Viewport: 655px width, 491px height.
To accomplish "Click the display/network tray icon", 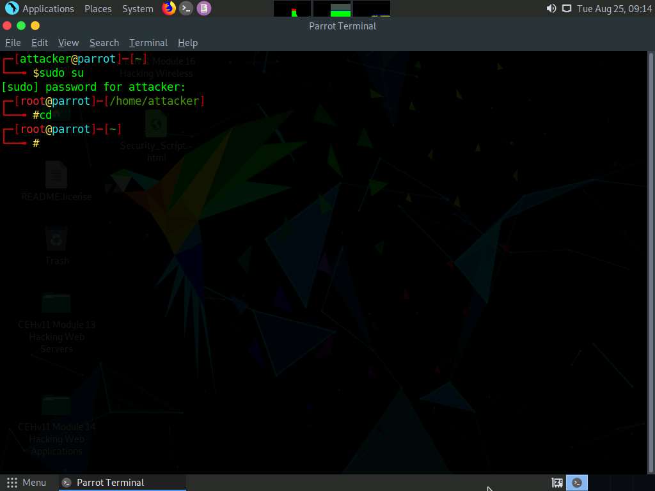I will [567, 9].
